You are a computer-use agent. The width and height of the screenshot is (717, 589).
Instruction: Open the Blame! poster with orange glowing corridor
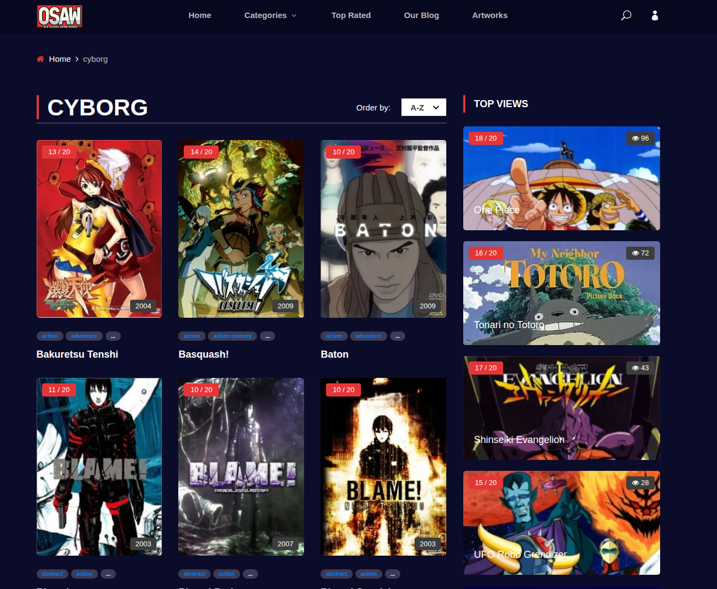383,467
